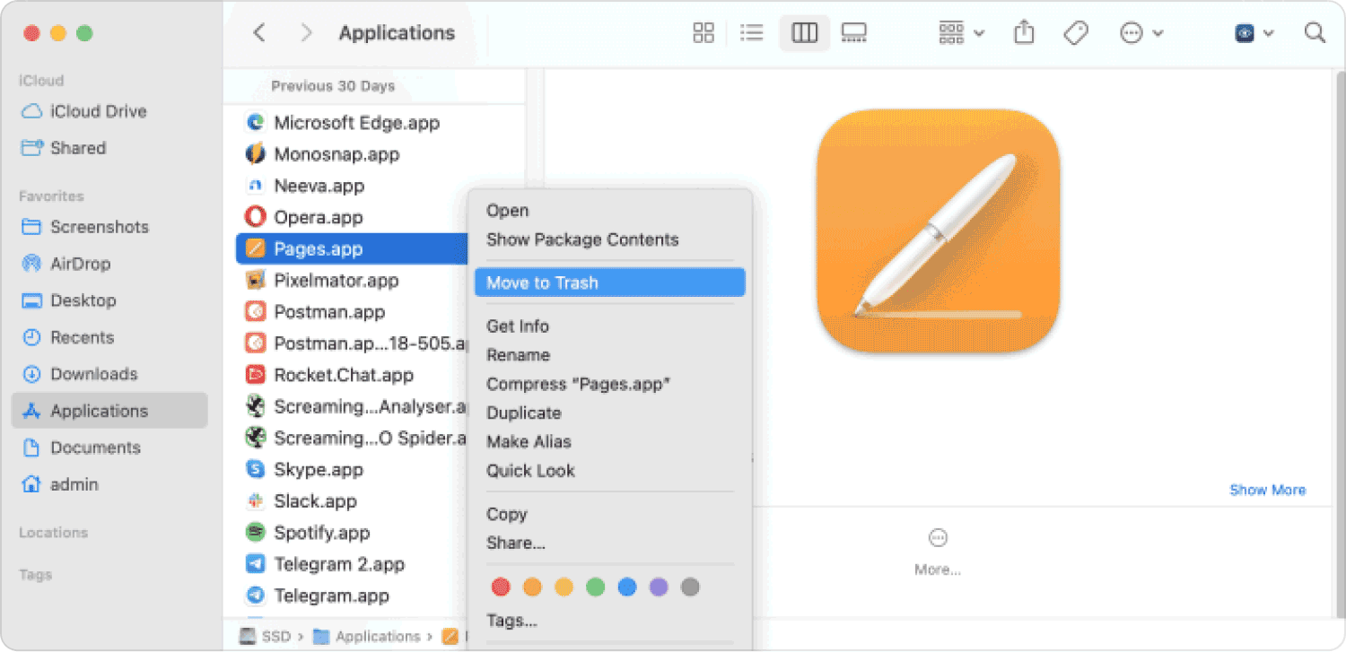
Task: Select Telegram.app in the list
Action: (319, 595)
